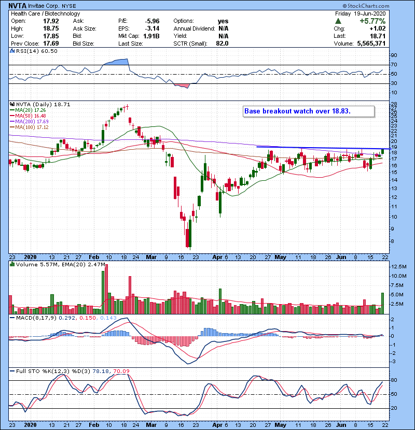Click the 12.5M volume axis label

399,267
